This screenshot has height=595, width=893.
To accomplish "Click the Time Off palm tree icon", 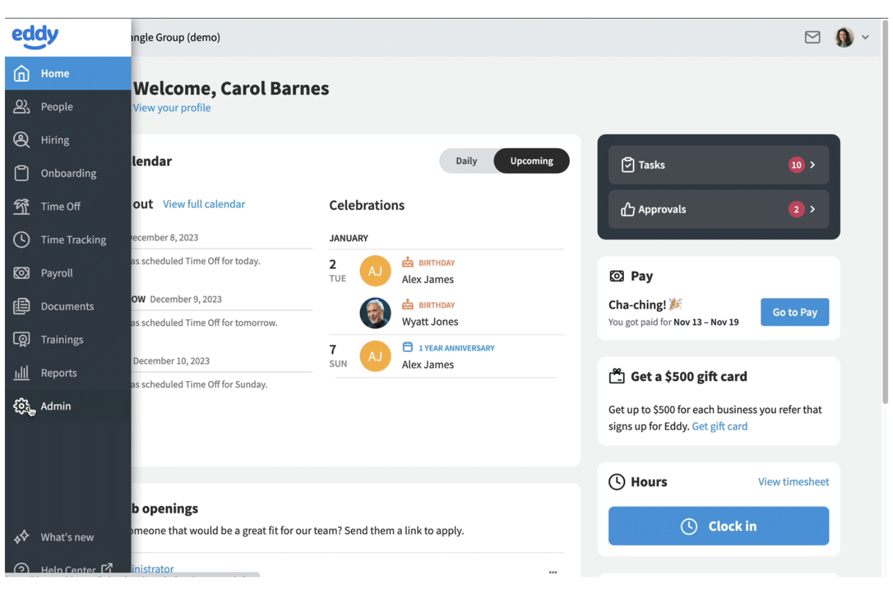I will tap(22, 206).
